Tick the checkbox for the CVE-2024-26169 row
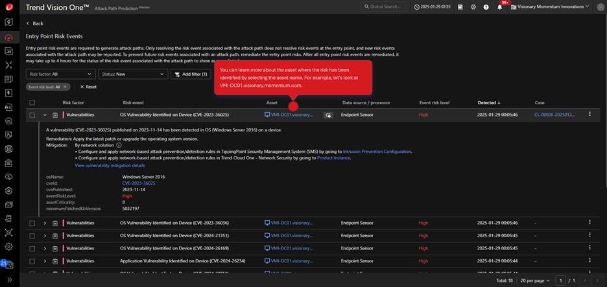Image resolution: width=607 pixels, height=287 pixels. coord(32,248)
